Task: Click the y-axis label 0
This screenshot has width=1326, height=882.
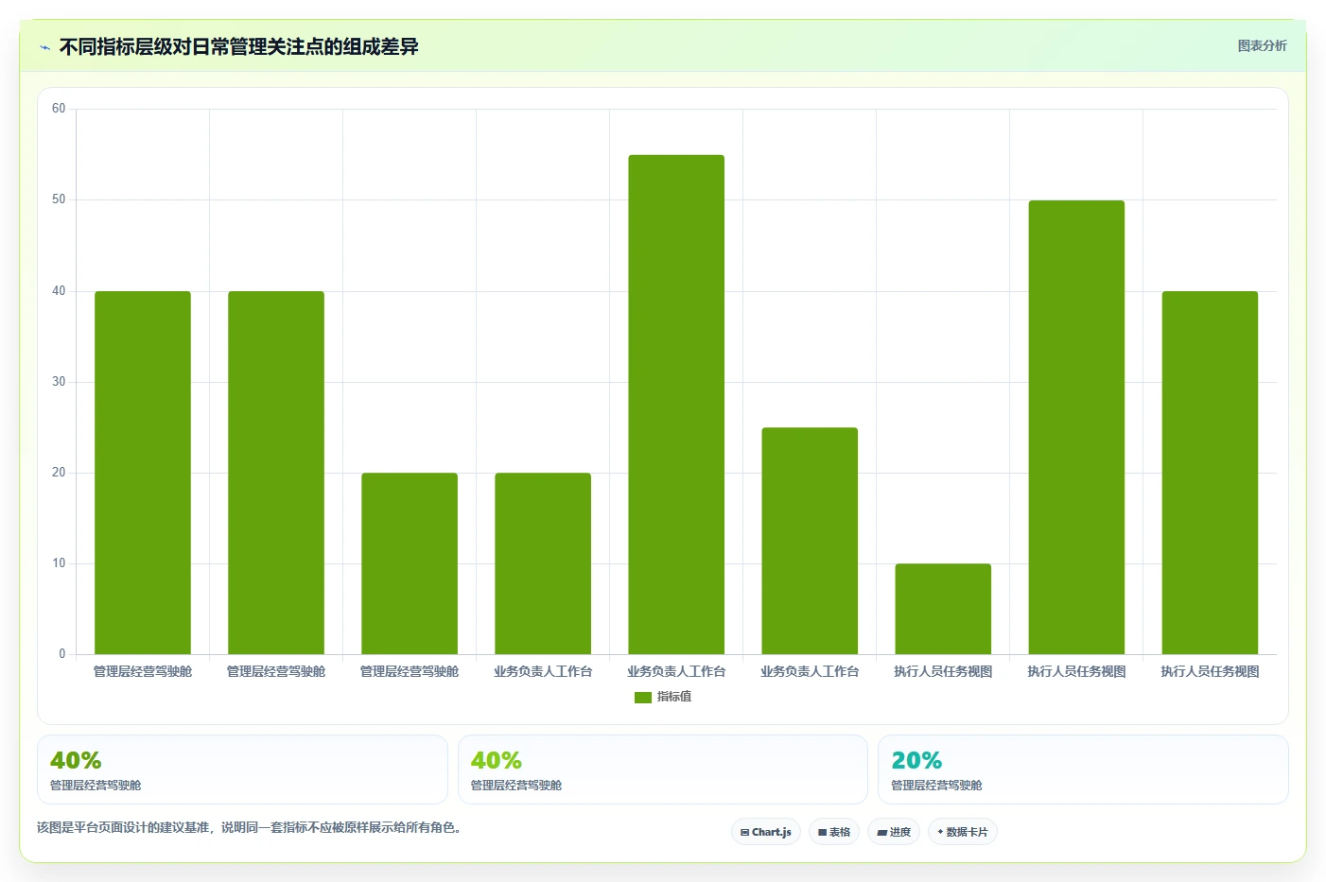Action: [62, 654]
